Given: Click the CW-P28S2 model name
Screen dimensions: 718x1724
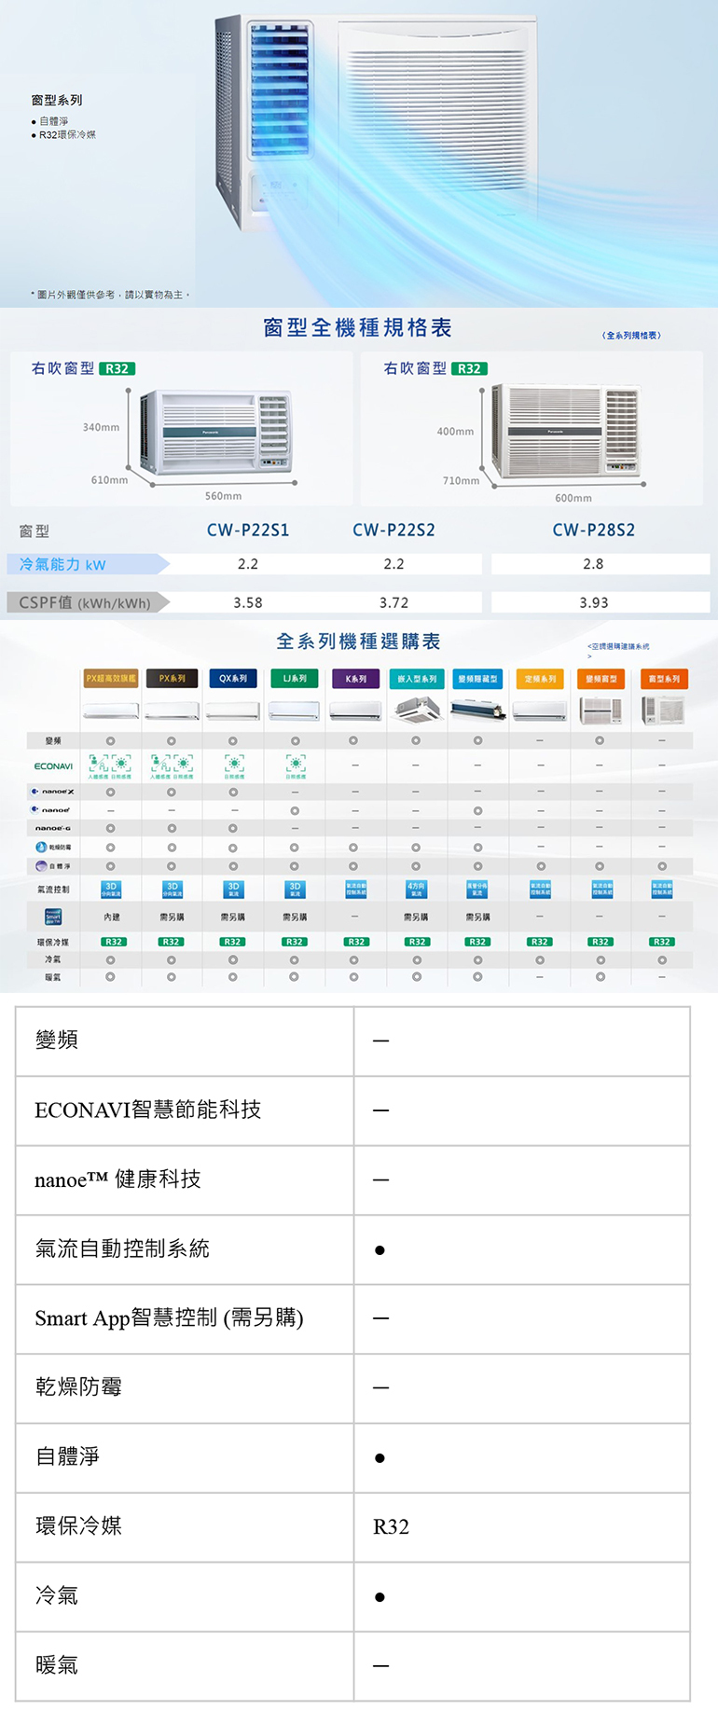Looking at the screenshot, I should [x=593, y=530].
